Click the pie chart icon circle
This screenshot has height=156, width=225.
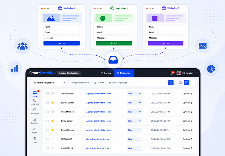point(211,69)
